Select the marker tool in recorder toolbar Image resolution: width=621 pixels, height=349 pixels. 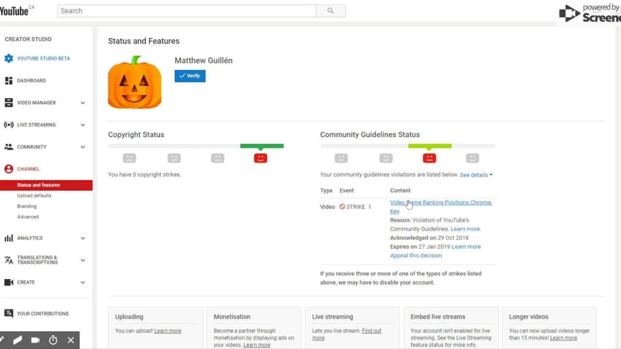pos(17,340)
